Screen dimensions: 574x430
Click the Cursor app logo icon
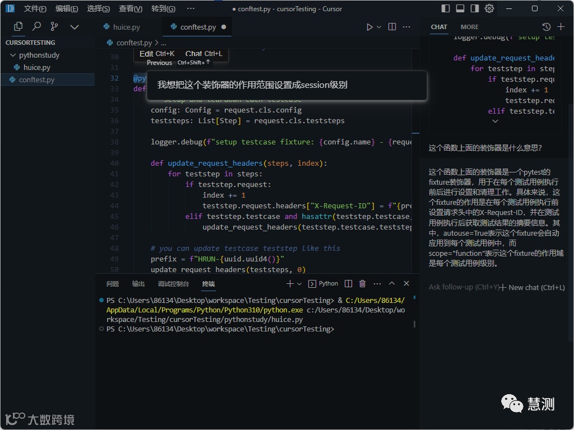click(x=10, y=8)
